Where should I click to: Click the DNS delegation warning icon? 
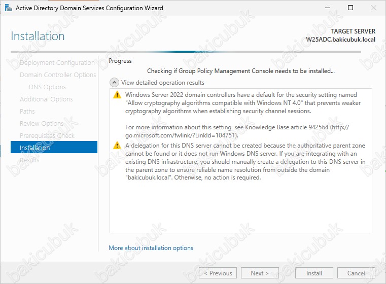click(117, 146)
